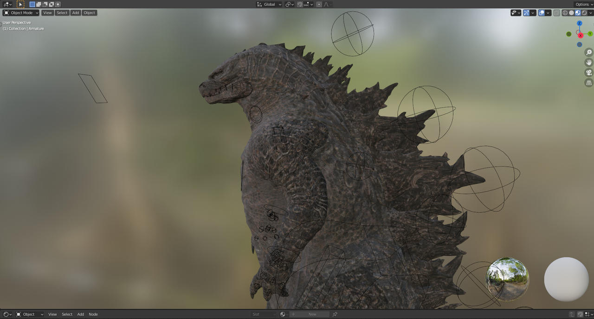Open proportional editing falloff menu
The height and width of the screenshot is (319, 594).
tap(328, 4)
